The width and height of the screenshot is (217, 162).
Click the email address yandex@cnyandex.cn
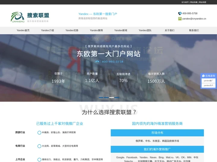194,19
